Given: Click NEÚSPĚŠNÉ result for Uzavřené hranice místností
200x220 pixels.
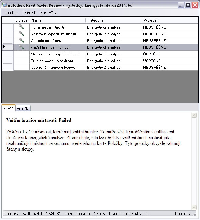Looking at the screenshot, I should [x=170, y=68].
